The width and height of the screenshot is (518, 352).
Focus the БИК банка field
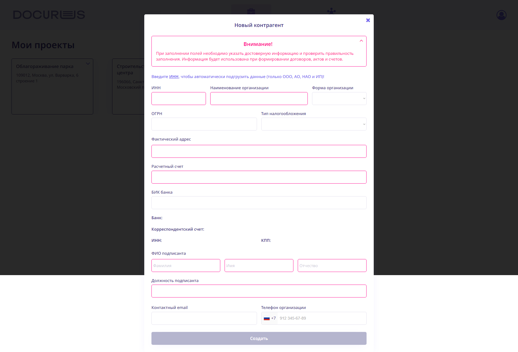pyautogui.click(x=259, y=203)
